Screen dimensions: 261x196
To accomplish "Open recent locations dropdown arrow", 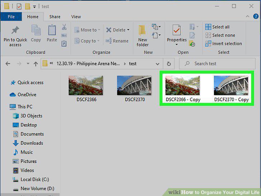I will (x=28, y=64).
